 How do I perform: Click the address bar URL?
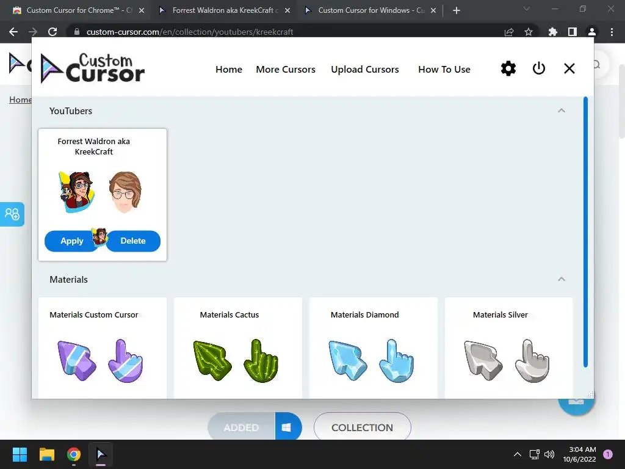pyautogui.click(x=190, y=32)
